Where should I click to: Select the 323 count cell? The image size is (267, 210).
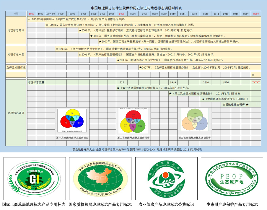(x=122, y=82)
